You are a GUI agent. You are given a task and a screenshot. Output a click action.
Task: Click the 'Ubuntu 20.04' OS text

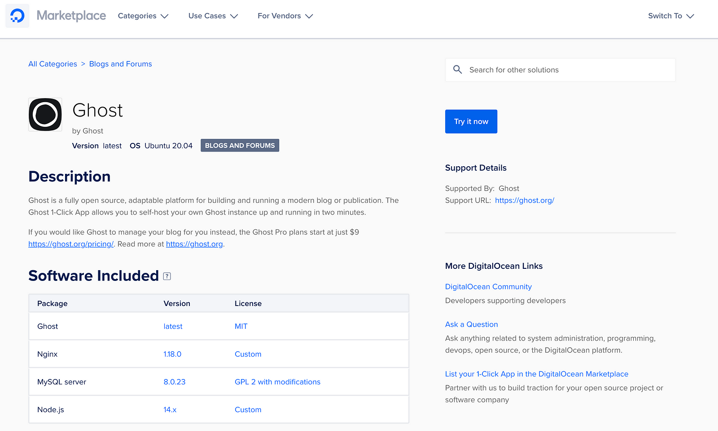pyautogui.click(x=168, y=146)
